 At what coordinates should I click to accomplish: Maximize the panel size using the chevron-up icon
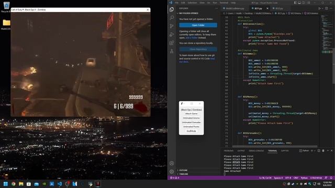click(328, 151)
